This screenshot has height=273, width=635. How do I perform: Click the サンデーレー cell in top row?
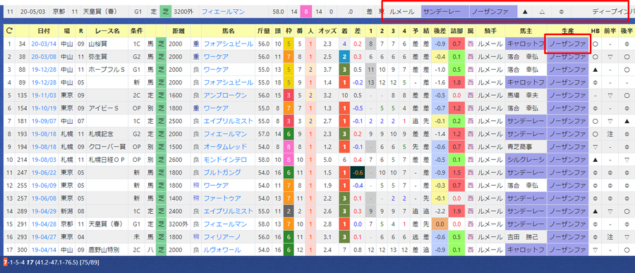coord(445,12)
